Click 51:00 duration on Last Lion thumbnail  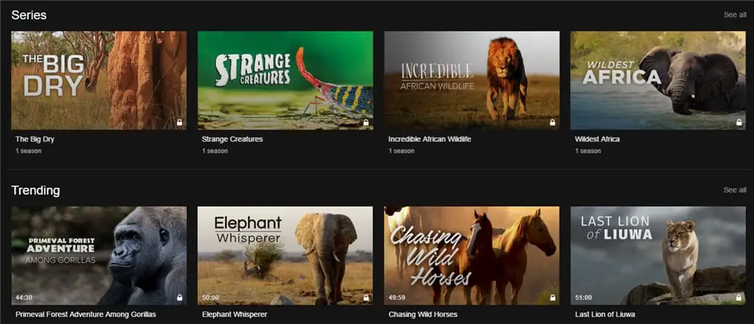pos(583,297)
